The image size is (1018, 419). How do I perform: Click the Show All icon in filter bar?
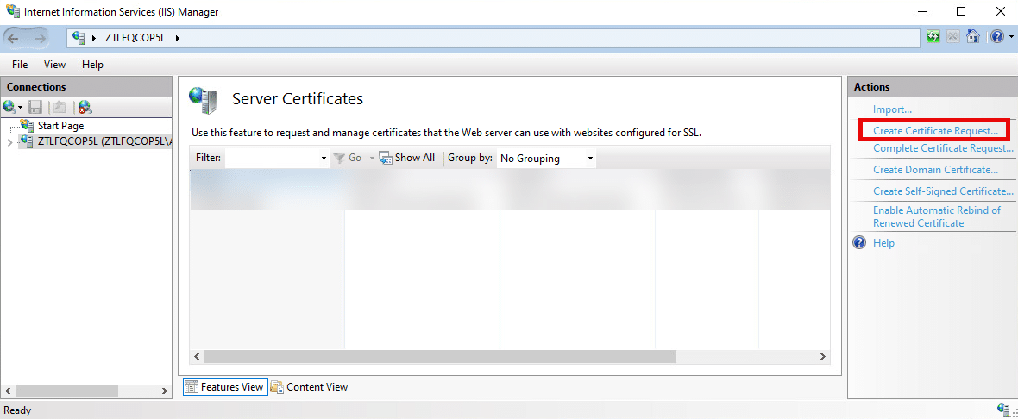(386, 158)
